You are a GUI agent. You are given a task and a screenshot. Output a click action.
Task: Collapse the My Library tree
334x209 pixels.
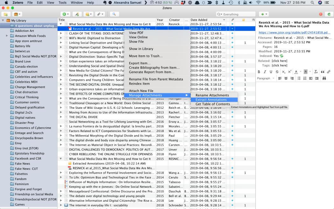[3, 20]
